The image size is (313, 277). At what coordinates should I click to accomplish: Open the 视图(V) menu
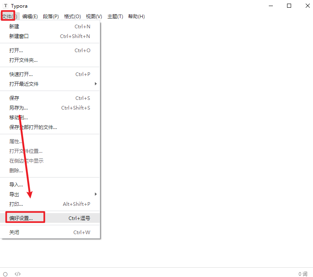pos(94,17)
